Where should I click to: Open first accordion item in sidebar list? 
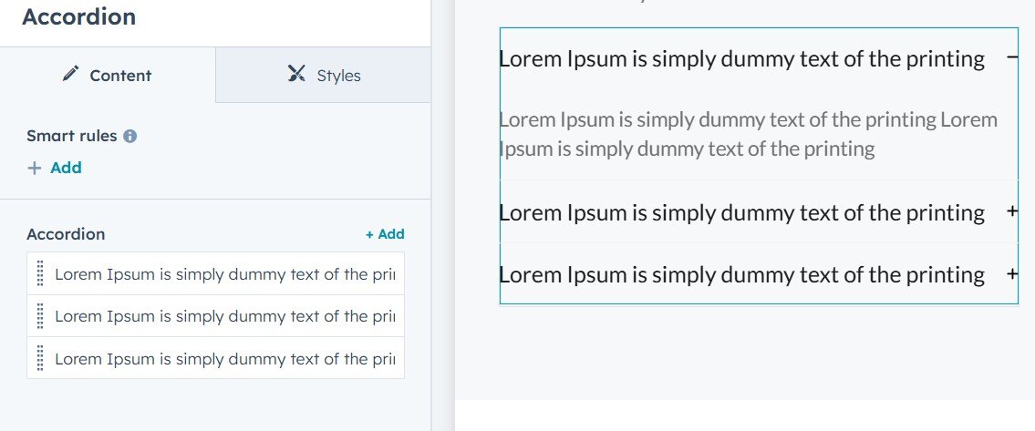pyautogui.click(x=223, y=274)
